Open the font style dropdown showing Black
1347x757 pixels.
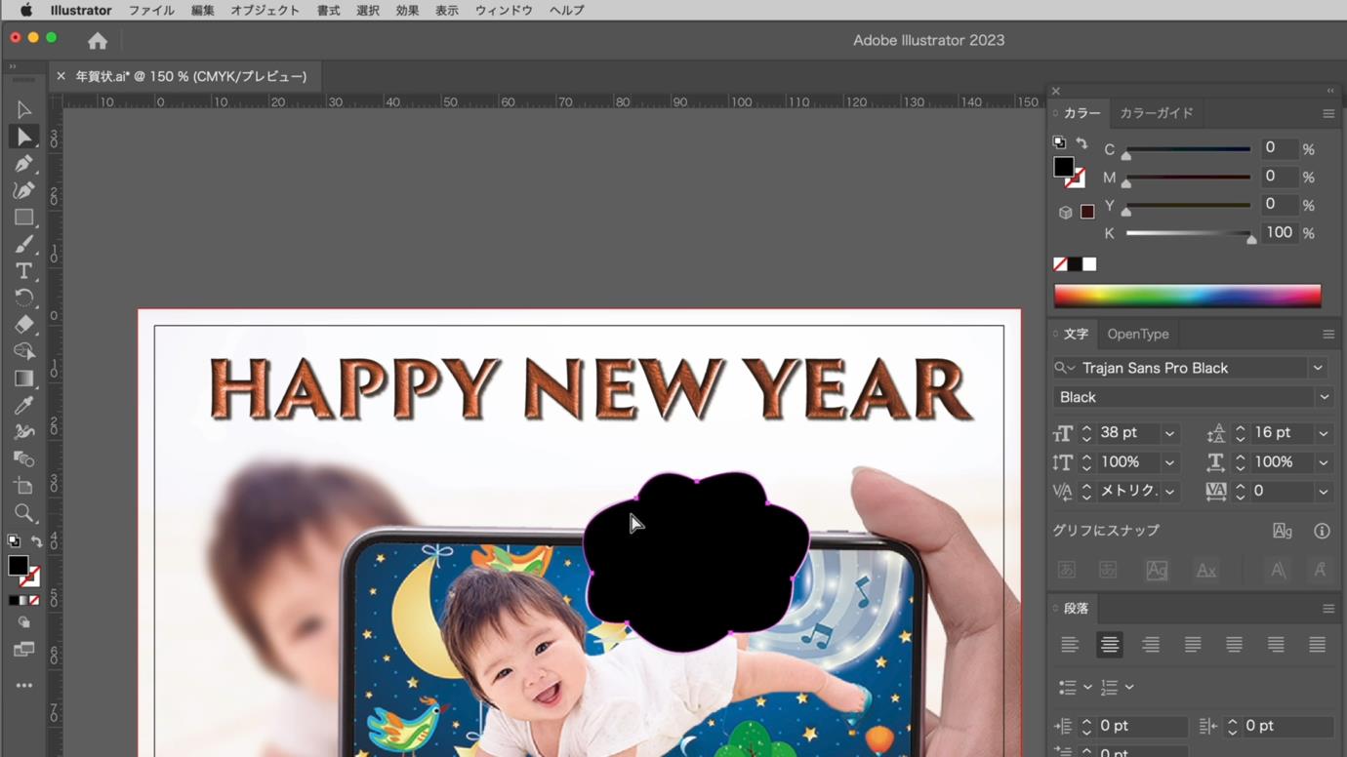pyautogui.click(x=1325, y=397)
